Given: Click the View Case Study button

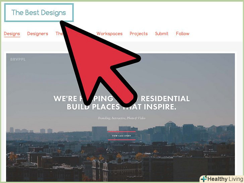Looking at the screenshot, I should click(122, 136).
